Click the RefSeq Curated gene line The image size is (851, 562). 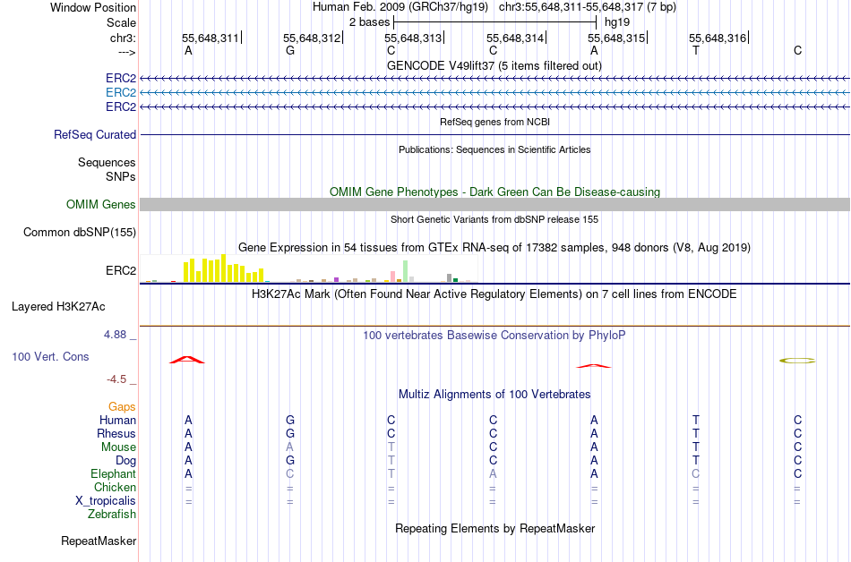[494, 134]
